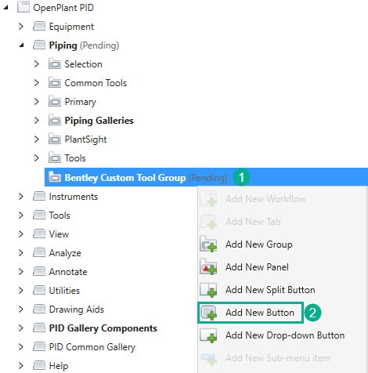Expand the Instruments node arrow
Viewport: 368px width, 373px height.
pyautogui.click(x=21, y=197)
